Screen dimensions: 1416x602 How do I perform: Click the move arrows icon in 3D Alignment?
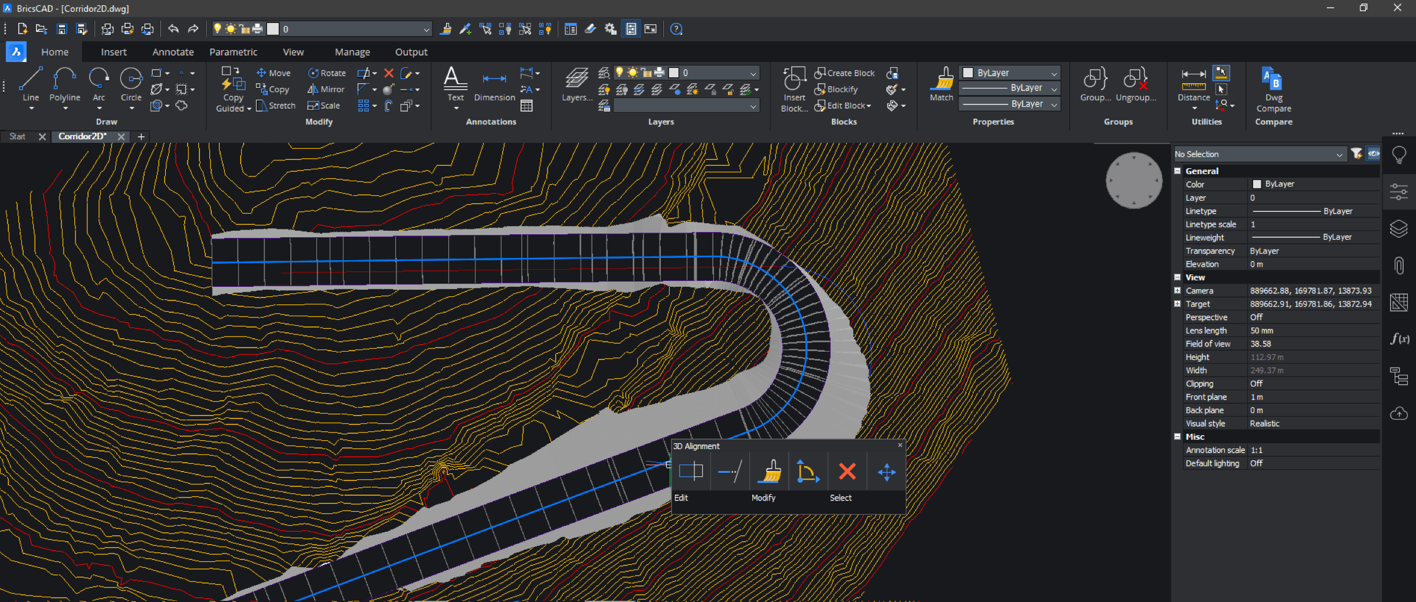coord(886,472)
